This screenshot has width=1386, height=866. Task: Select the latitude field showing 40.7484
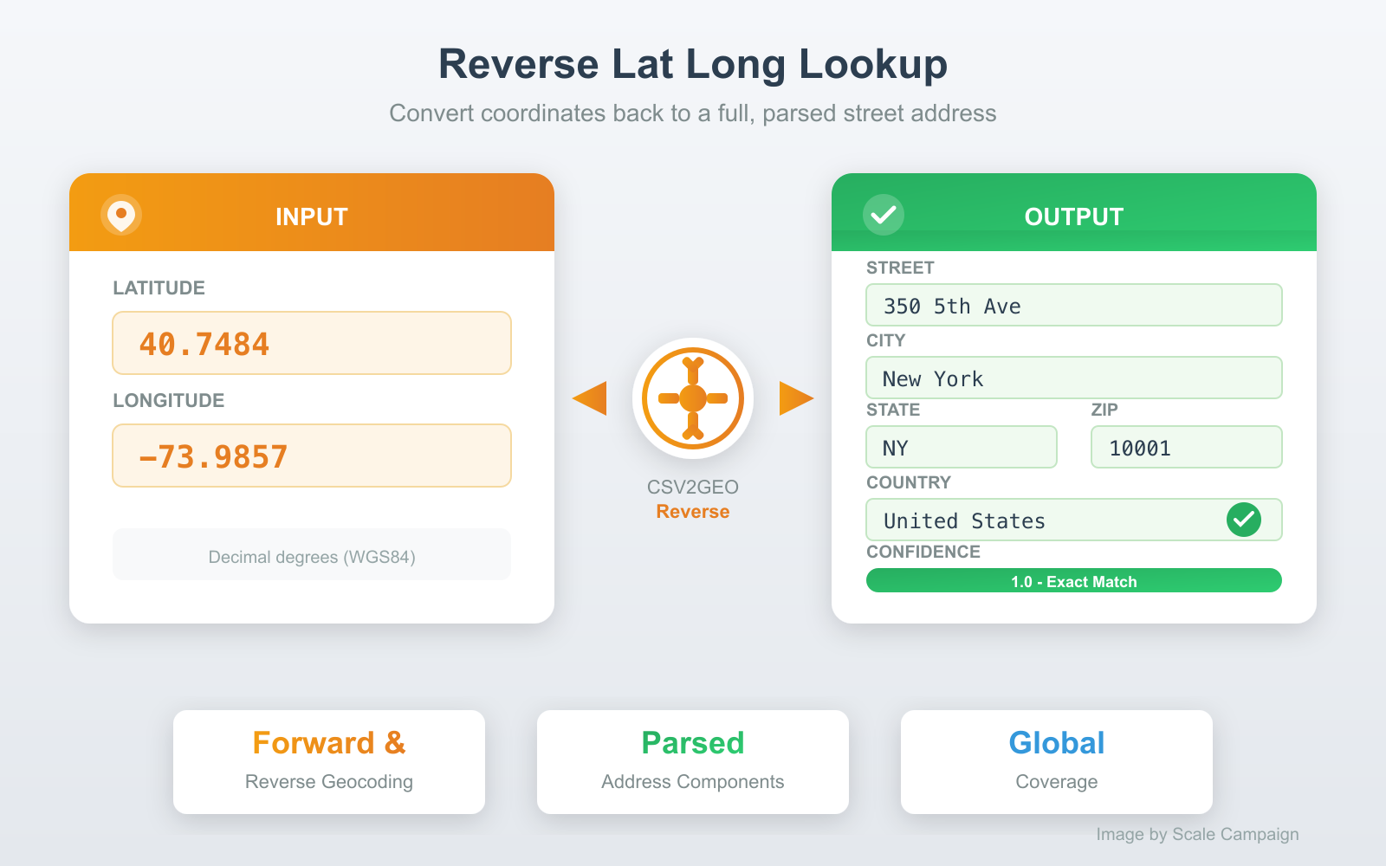(312, 343)
